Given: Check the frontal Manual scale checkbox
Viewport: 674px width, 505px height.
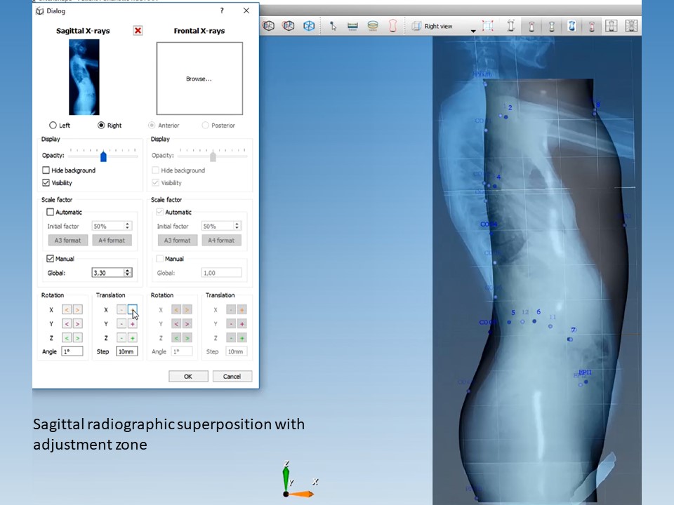Looking at the screenshot, I should click(x=160, y=259).
